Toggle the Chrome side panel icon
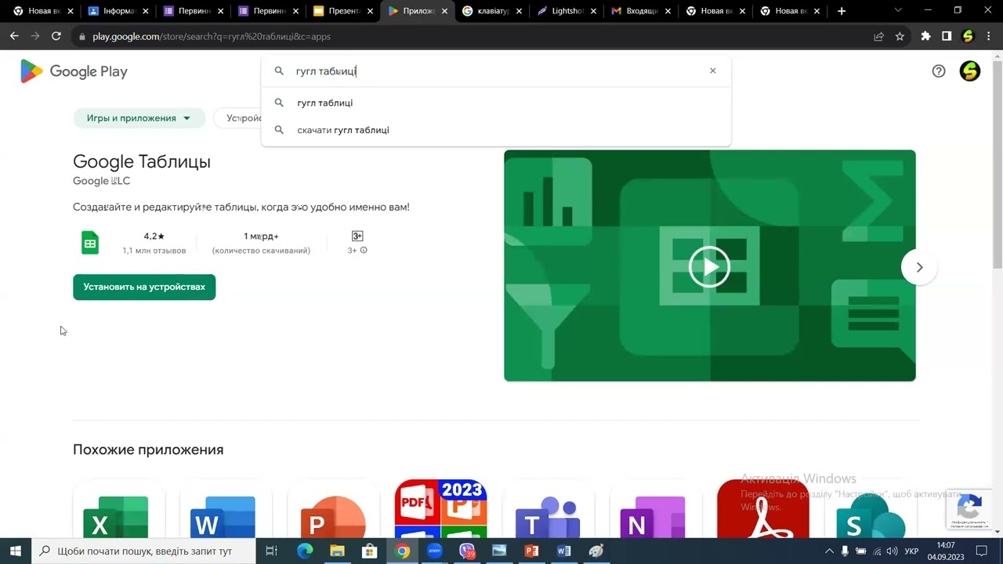1003x564 pixels. click(947, 36)
